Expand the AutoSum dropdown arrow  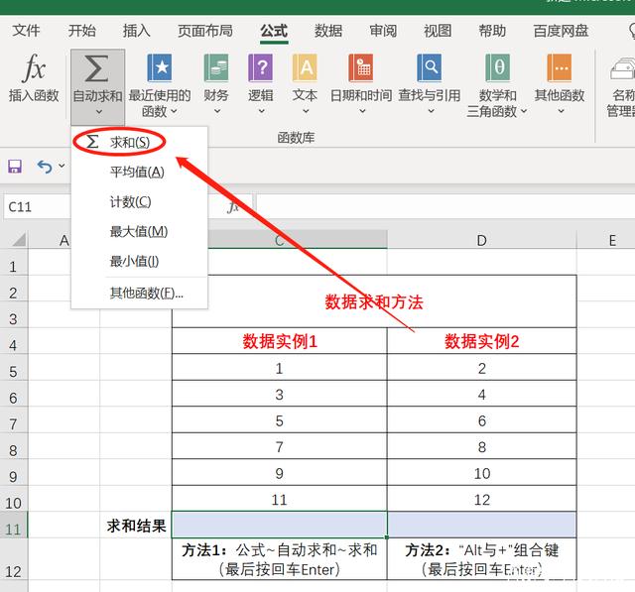click(x=99, y=111)
